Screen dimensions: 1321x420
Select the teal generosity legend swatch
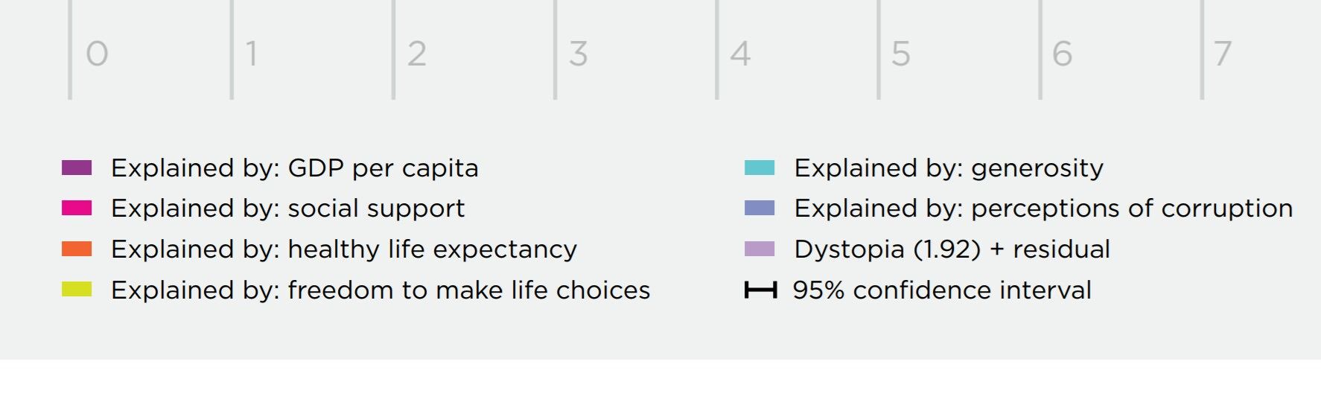tap(760, 168)
